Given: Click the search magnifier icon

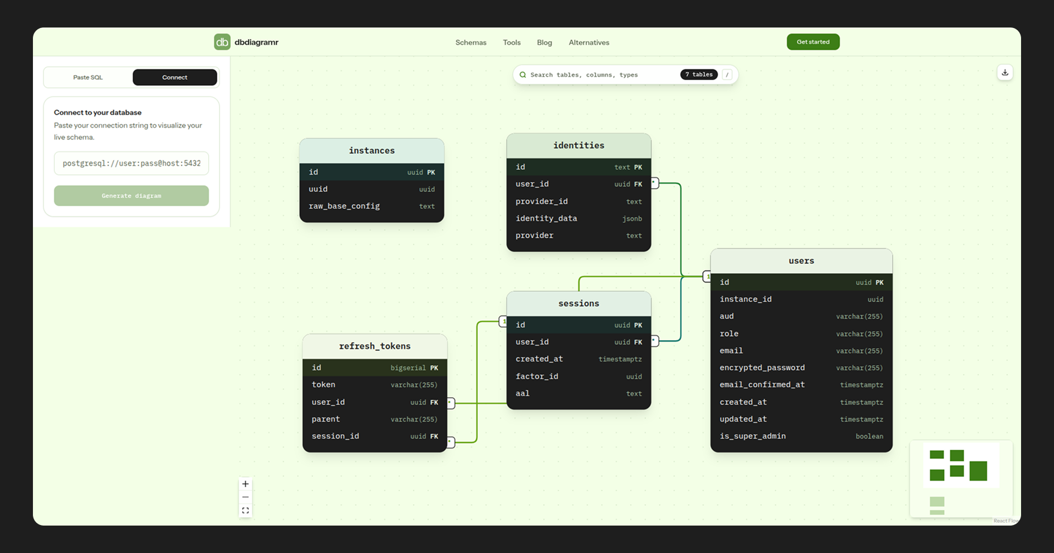Looking at the screenshot, I should (523, 75).
